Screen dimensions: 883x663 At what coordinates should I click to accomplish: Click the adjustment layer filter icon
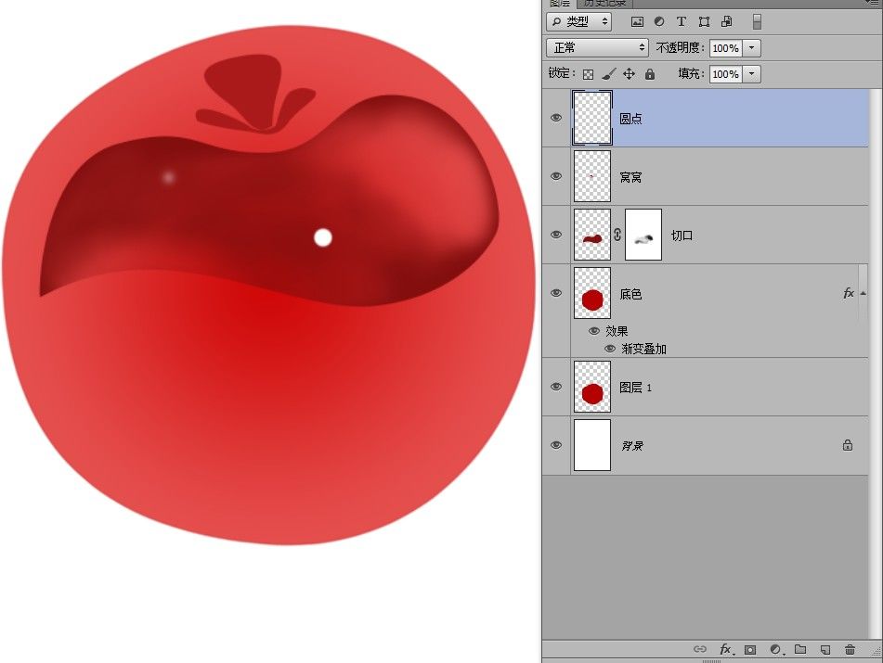[x=659, y=22]
